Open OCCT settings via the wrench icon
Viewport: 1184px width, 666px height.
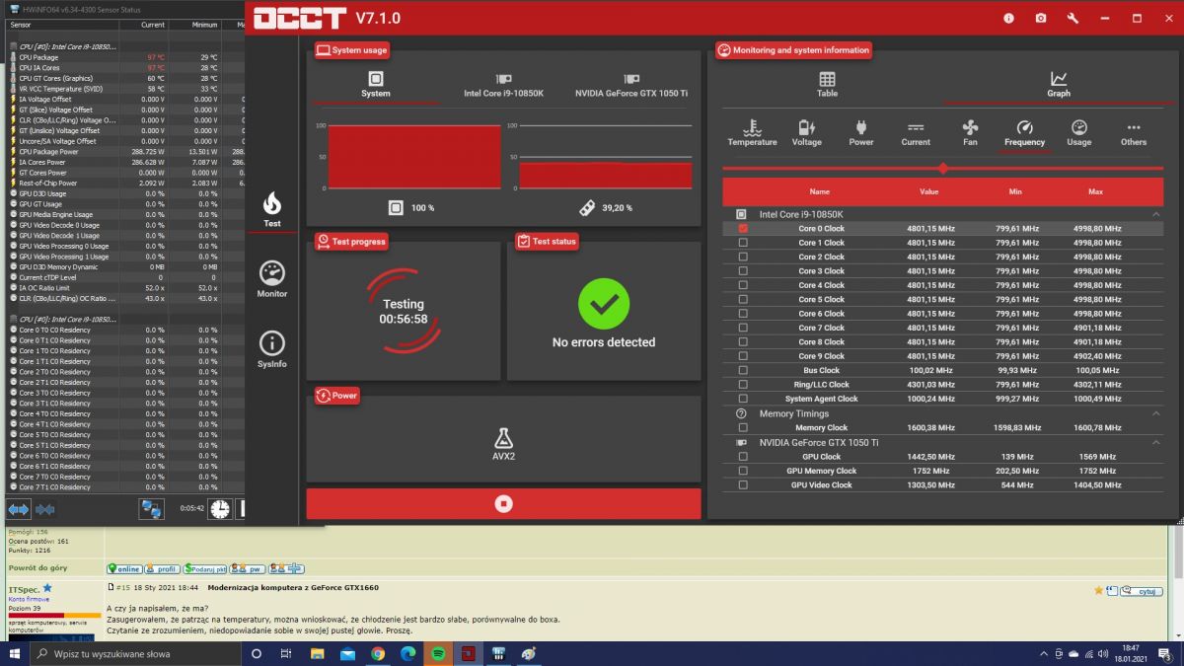click(1073, 18)
